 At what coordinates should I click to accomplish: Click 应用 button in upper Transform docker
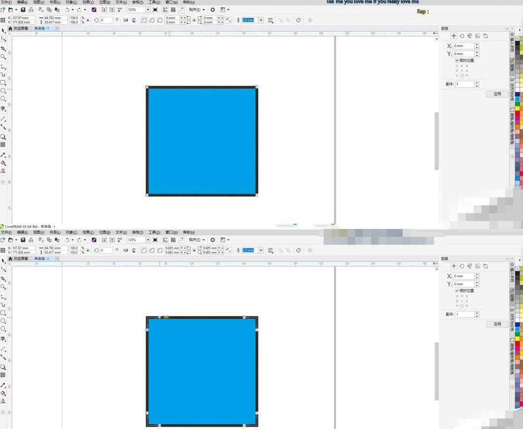point(497,94)
